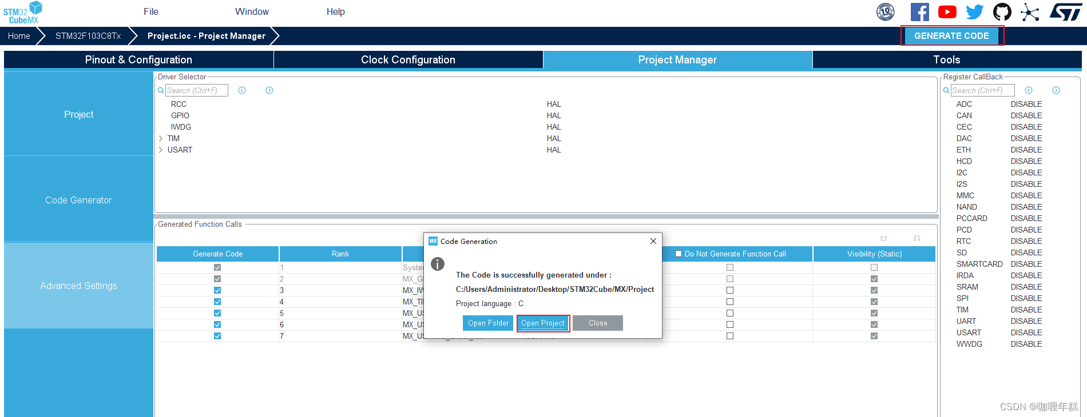Toggle Visibility Static checkbox for rank 7
This screenshot has width=1087, height=417.
[874, 336]
